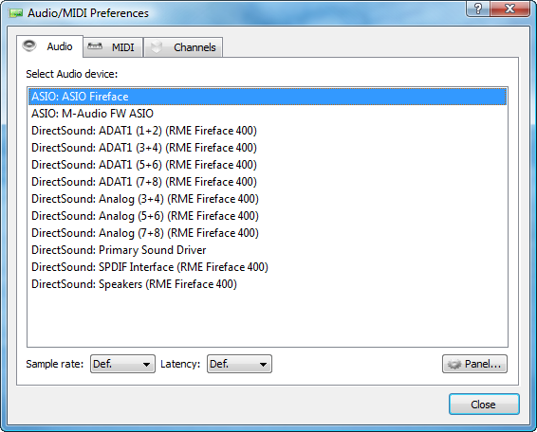Choose DirectSound: Primary Sound Driver
537x432 pixels.
[x=268, y=250]
